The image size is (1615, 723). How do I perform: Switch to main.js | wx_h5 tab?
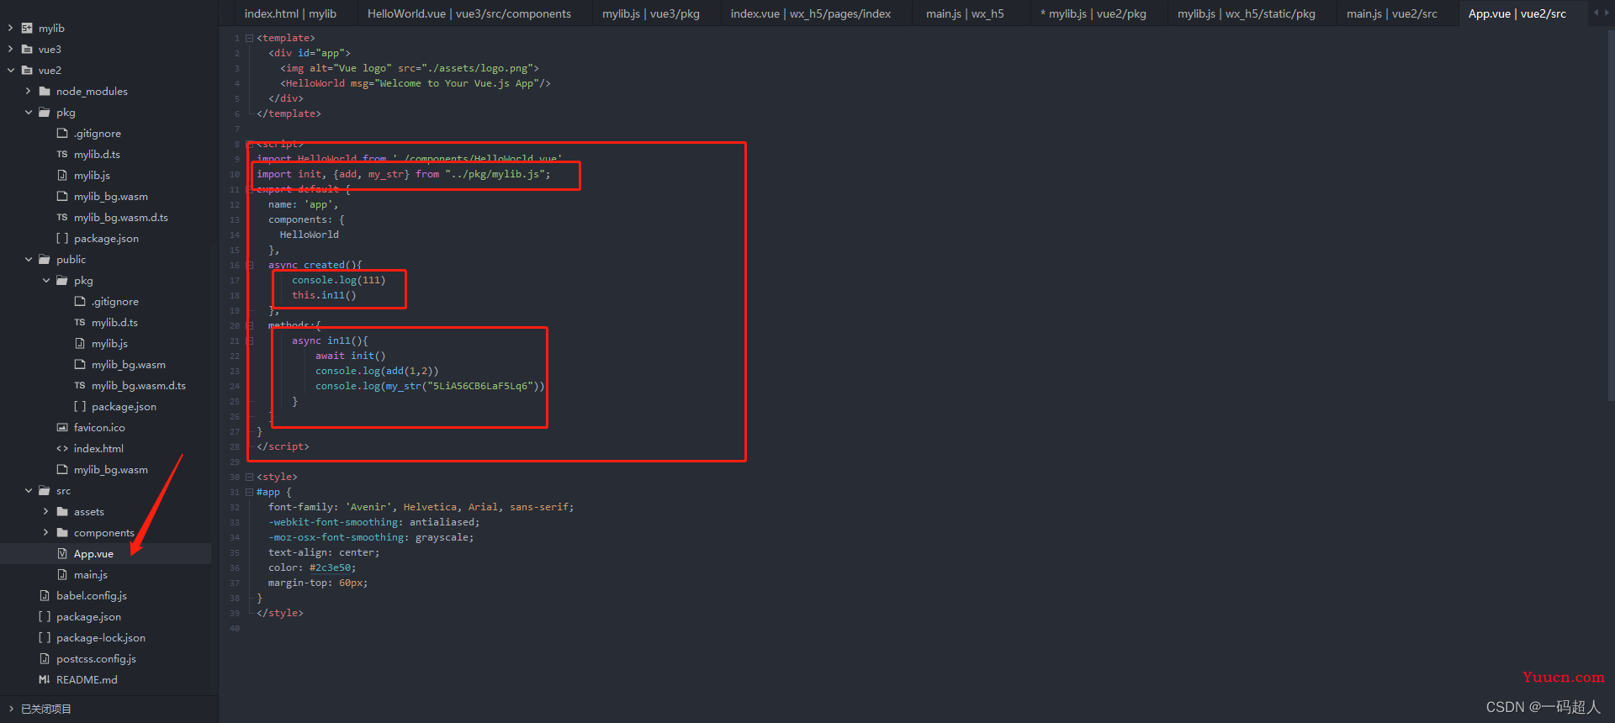[x=965, y=13]
